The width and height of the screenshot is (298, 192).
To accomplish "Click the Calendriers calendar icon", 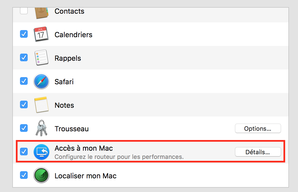I will click(x=41, y=34).
